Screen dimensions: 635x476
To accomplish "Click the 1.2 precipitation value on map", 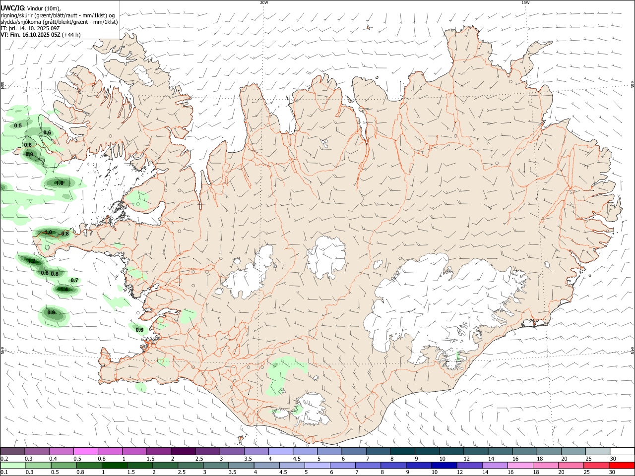I will pos(31,261).
